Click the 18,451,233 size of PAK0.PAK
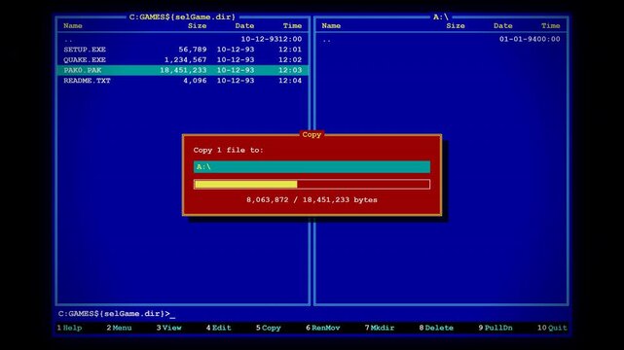The image size is (624, 350). tap(183, 70)
